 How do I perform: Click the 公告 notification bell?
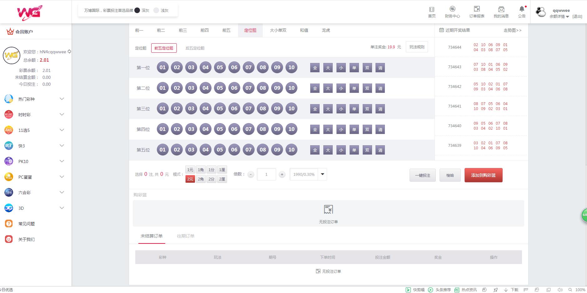point(522,9)
